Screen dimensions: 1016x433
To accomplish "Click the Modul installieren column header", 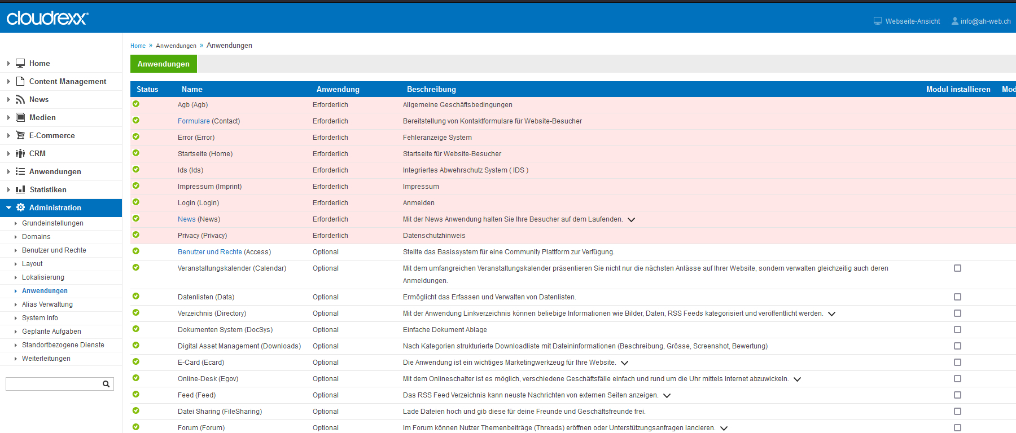I will pyautogui.click(x=958, y=89).
